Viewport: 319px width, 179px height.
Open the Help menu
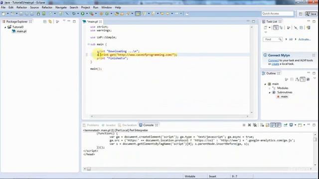118,7
